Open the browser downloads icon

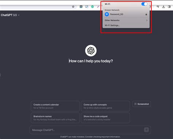pos(164,7)
